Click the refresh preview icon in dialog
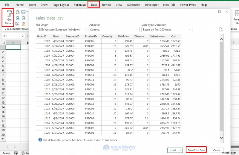This screenshot has width=239, height=155. point(221,29)
